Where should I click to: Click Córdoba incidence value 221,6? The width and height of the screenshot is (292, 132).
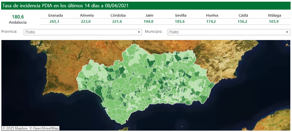click(117, 21)
